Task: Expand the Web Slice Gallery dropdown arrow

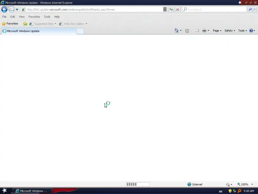Action: [x=87, y=24]
